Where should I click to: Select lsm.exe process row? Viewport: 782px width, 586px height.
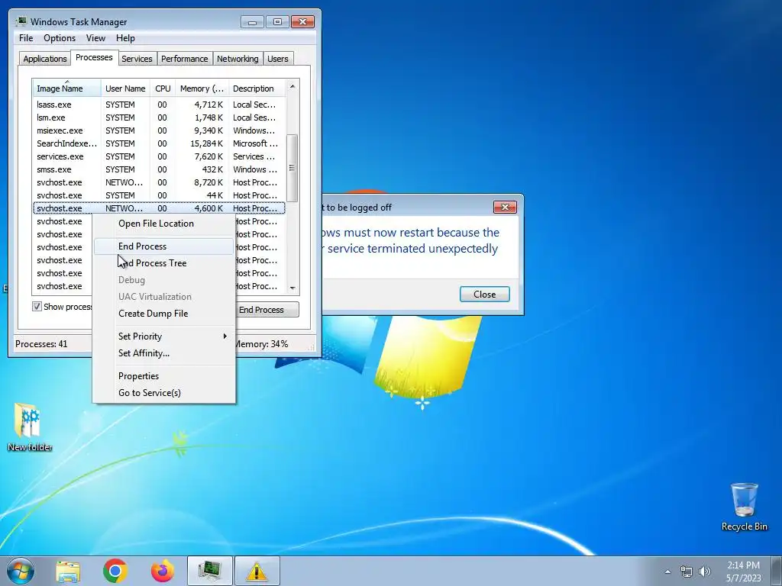[159, 118]
